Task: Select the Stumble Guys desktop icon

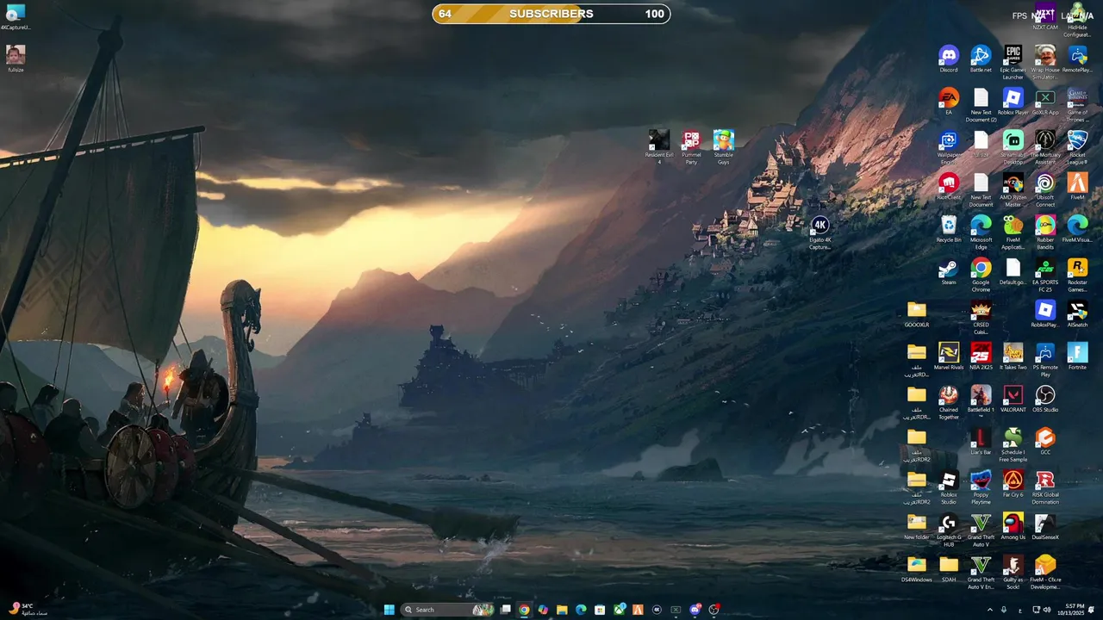Action: 723,147
